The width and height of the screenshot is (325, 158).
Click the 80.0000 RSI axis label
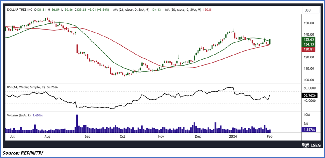(310, 88)
